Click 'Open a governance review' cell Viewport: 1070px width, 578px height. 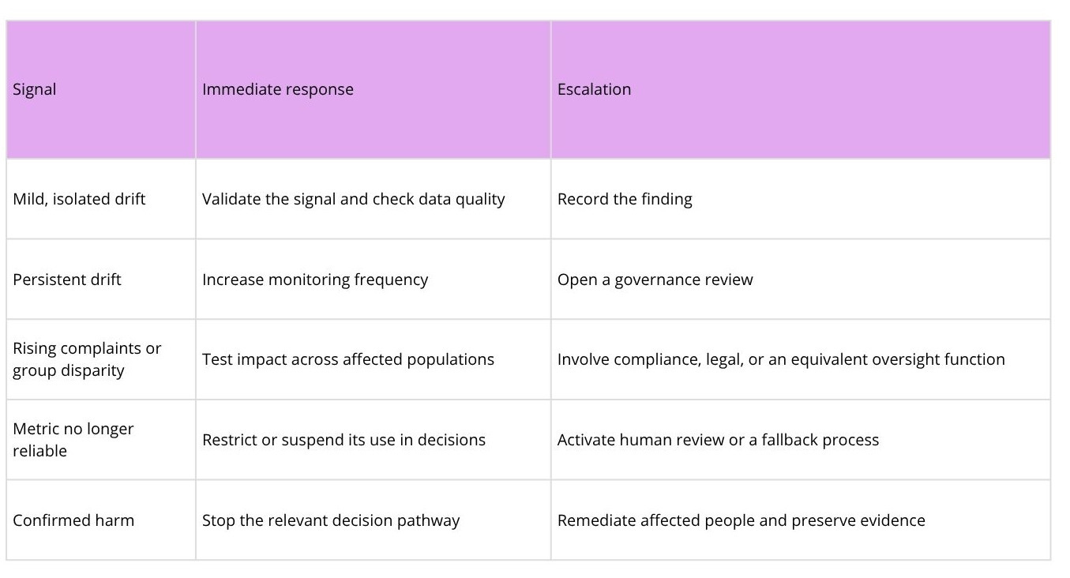tap(801, 280)
